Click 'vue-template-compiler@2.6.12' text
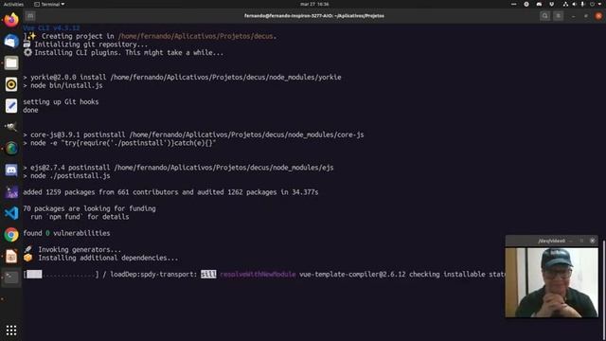This screenshot has height=341, width=606. 352,274
